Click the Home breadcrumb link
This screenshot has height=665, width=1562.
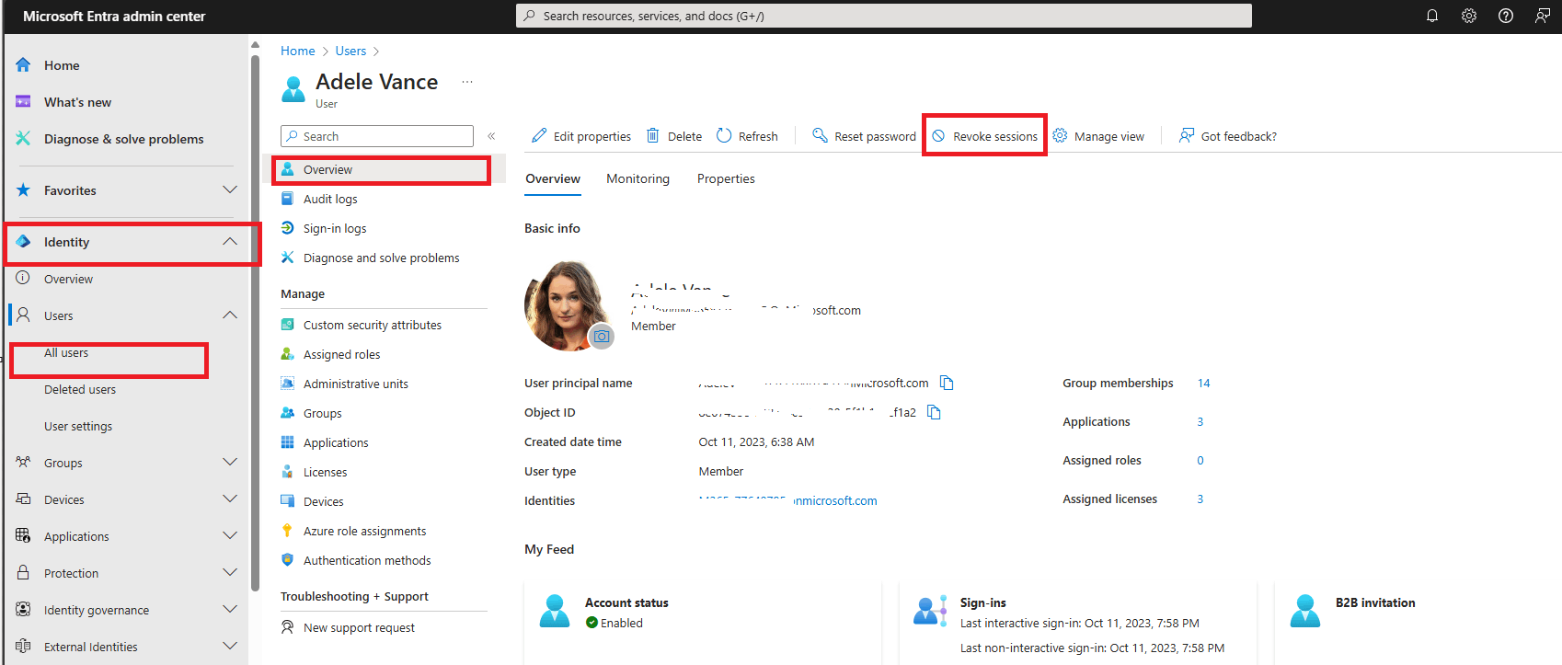pyautogui.click(x=298, y=51)
